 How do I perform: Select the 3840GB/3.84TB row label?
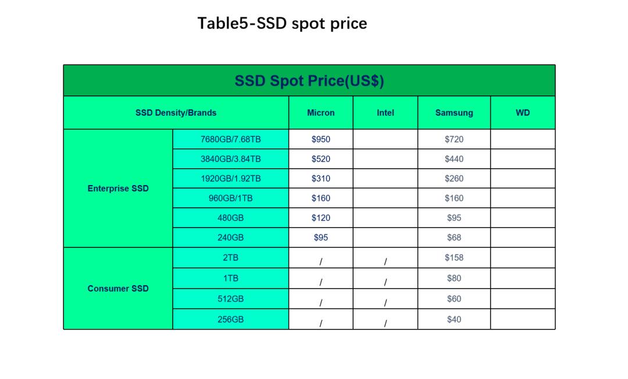(231, 159)
